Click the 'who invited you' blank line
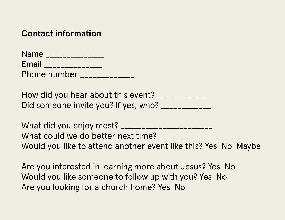This screenshot has height=220, width=285. coord(186,107)
